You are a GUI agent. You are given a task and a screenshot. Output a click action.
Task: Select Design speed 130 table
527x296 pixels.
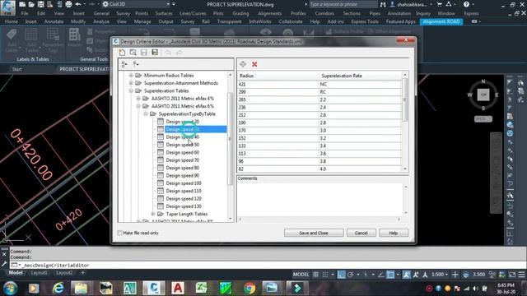(x=184, y=206)
